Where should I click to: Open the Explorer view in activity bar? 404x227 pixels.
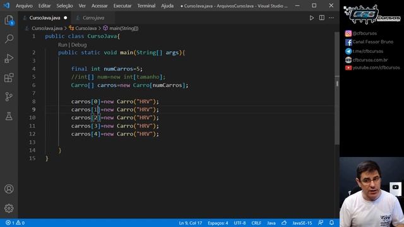[9, 20]
